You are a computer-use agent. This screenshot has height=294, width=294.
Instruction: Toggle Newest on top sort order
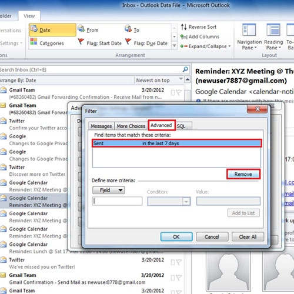click(153, 81)
